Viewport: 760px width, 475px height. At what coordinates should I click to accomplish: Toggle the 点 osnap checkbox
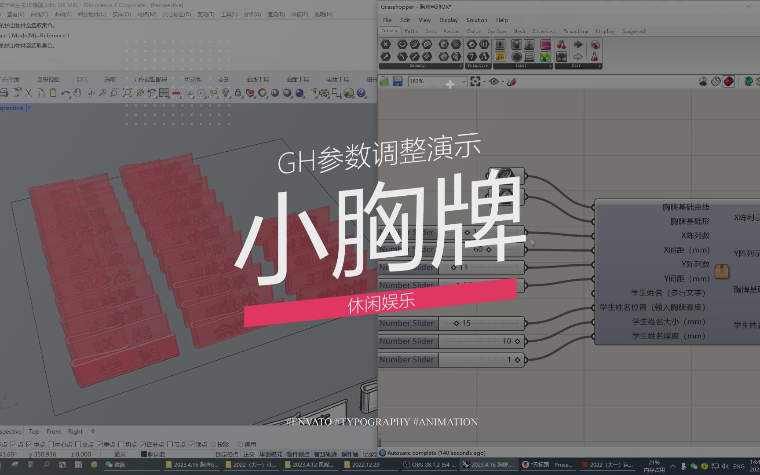pyautogui.click(x=13, y=445)
